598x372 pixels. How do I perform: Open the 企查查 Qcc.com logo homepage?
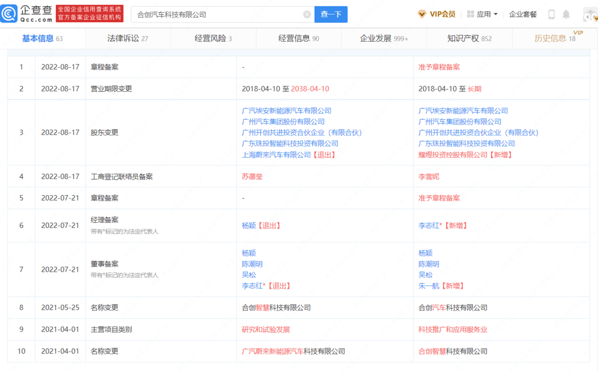click(27, 14)
